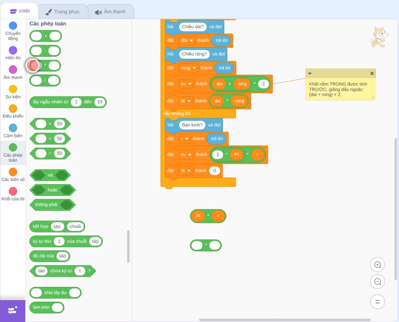Viewport: 399px width, 322px height.
Task: Reset workspace zoom to default
Action: pos(377,302)
